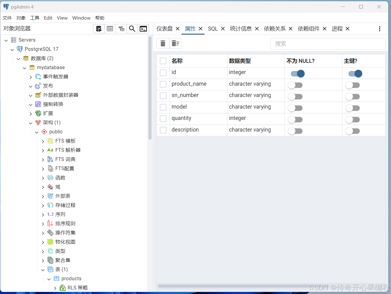This screenshot has width=391, height=294.
Task: Click the 聚合集 tree item
Action: tap(63, 260)
